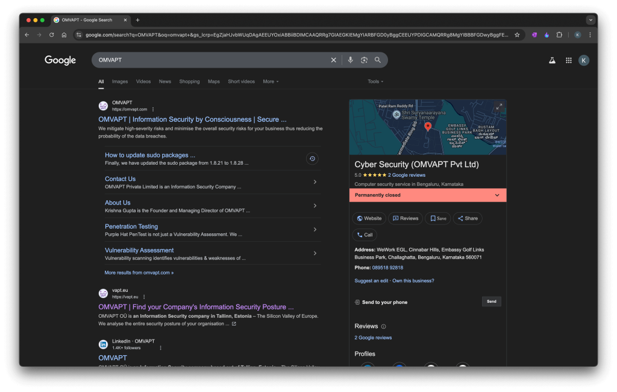The width and height of the screenshot is (617, 392).
Task: Open new browser tab with plus icon
Action: 138,20
